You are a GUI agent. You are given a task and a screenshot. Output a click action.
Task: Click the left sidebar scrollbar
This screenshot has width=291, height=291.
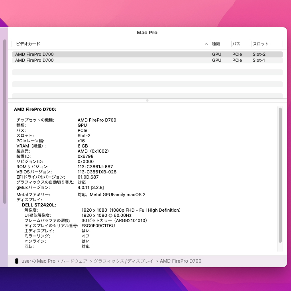tap(5, 120)
